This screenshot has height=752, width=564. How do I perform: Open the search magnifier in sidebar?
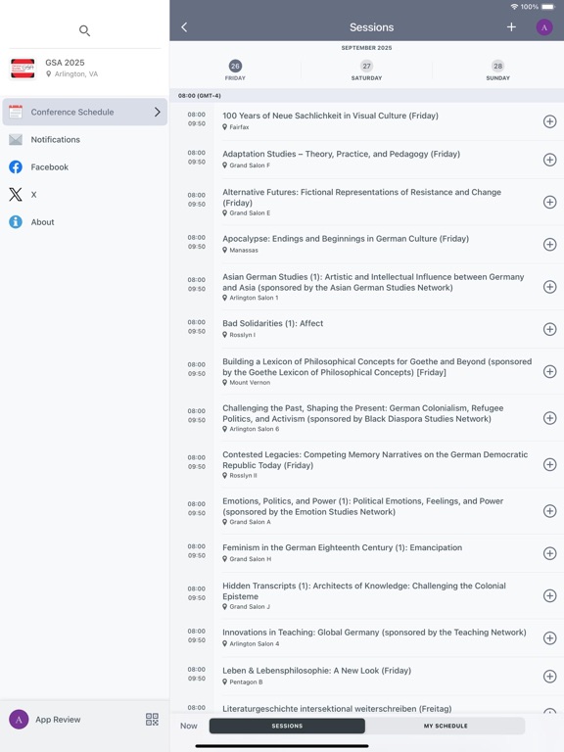click(84, 30)
